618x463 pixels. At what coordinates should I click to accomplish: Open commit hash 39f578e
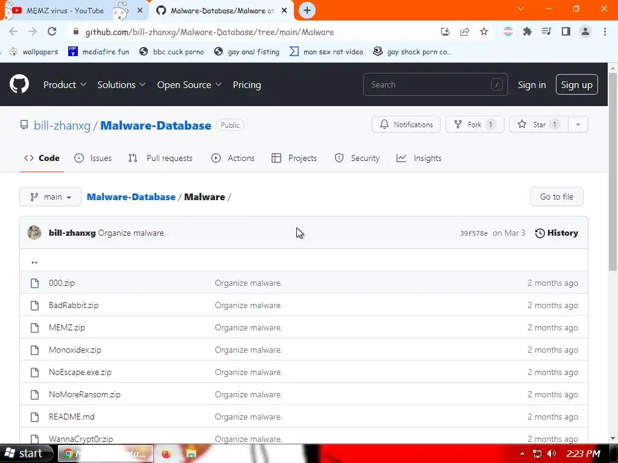click(x=474, y=233)
